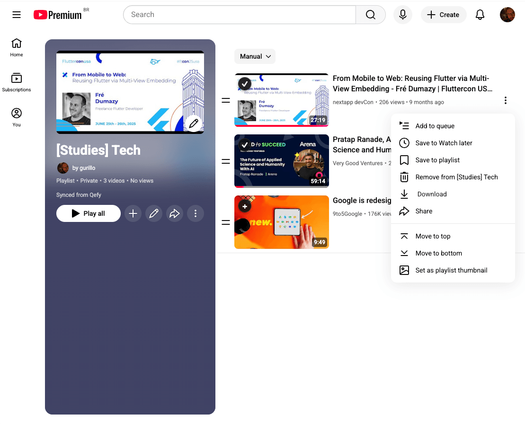Focus the Search input field
Image resolution: width=525 pixels, height=424 pixels.
pyautogui.click(x=240, y=15)
